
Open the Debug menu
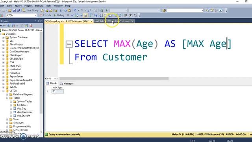point(39,6)
